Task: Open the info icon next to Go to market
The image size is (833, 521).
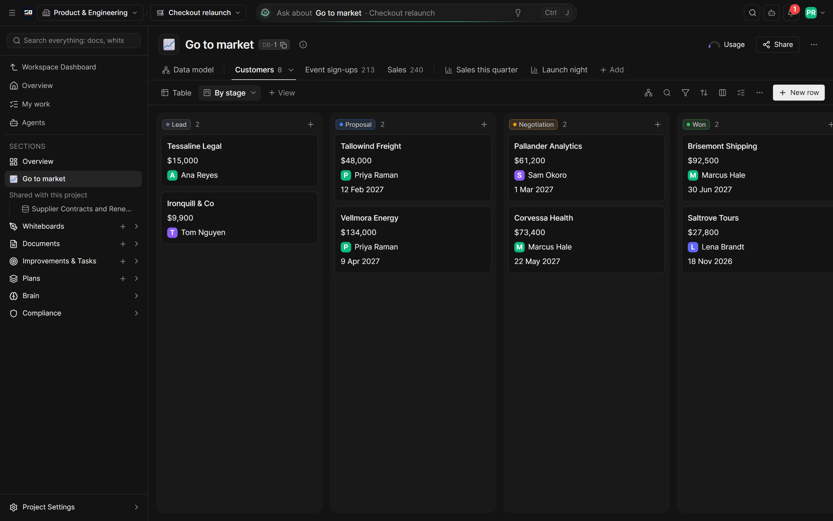Action: pos(303,45)
